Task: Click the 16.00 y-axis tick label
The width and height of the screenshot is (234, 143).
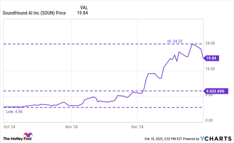Action: 210,69
